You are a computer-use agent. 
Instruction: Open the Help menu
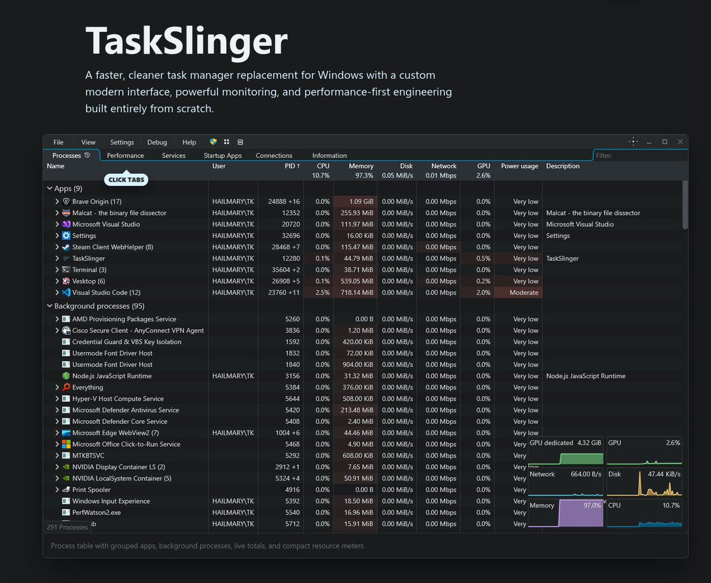pyautogui.click(x=189, y=142)
